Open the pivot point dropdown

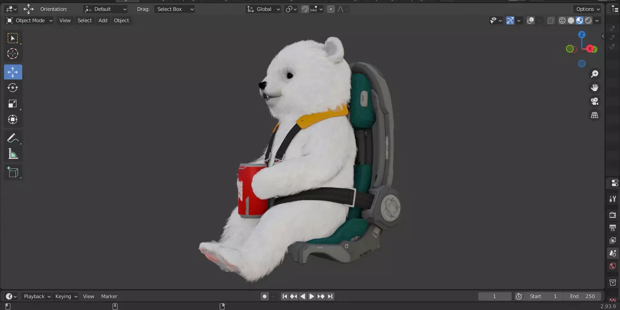point(291,9)
